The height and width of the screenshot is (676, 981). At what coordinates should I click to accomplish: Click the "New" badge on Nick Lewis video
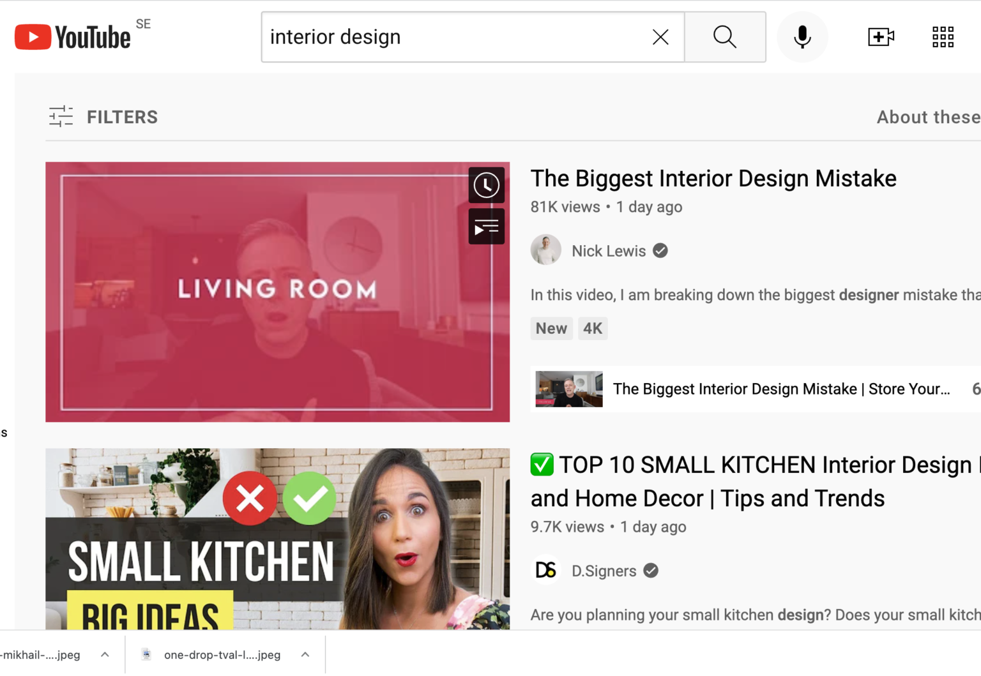551,328
